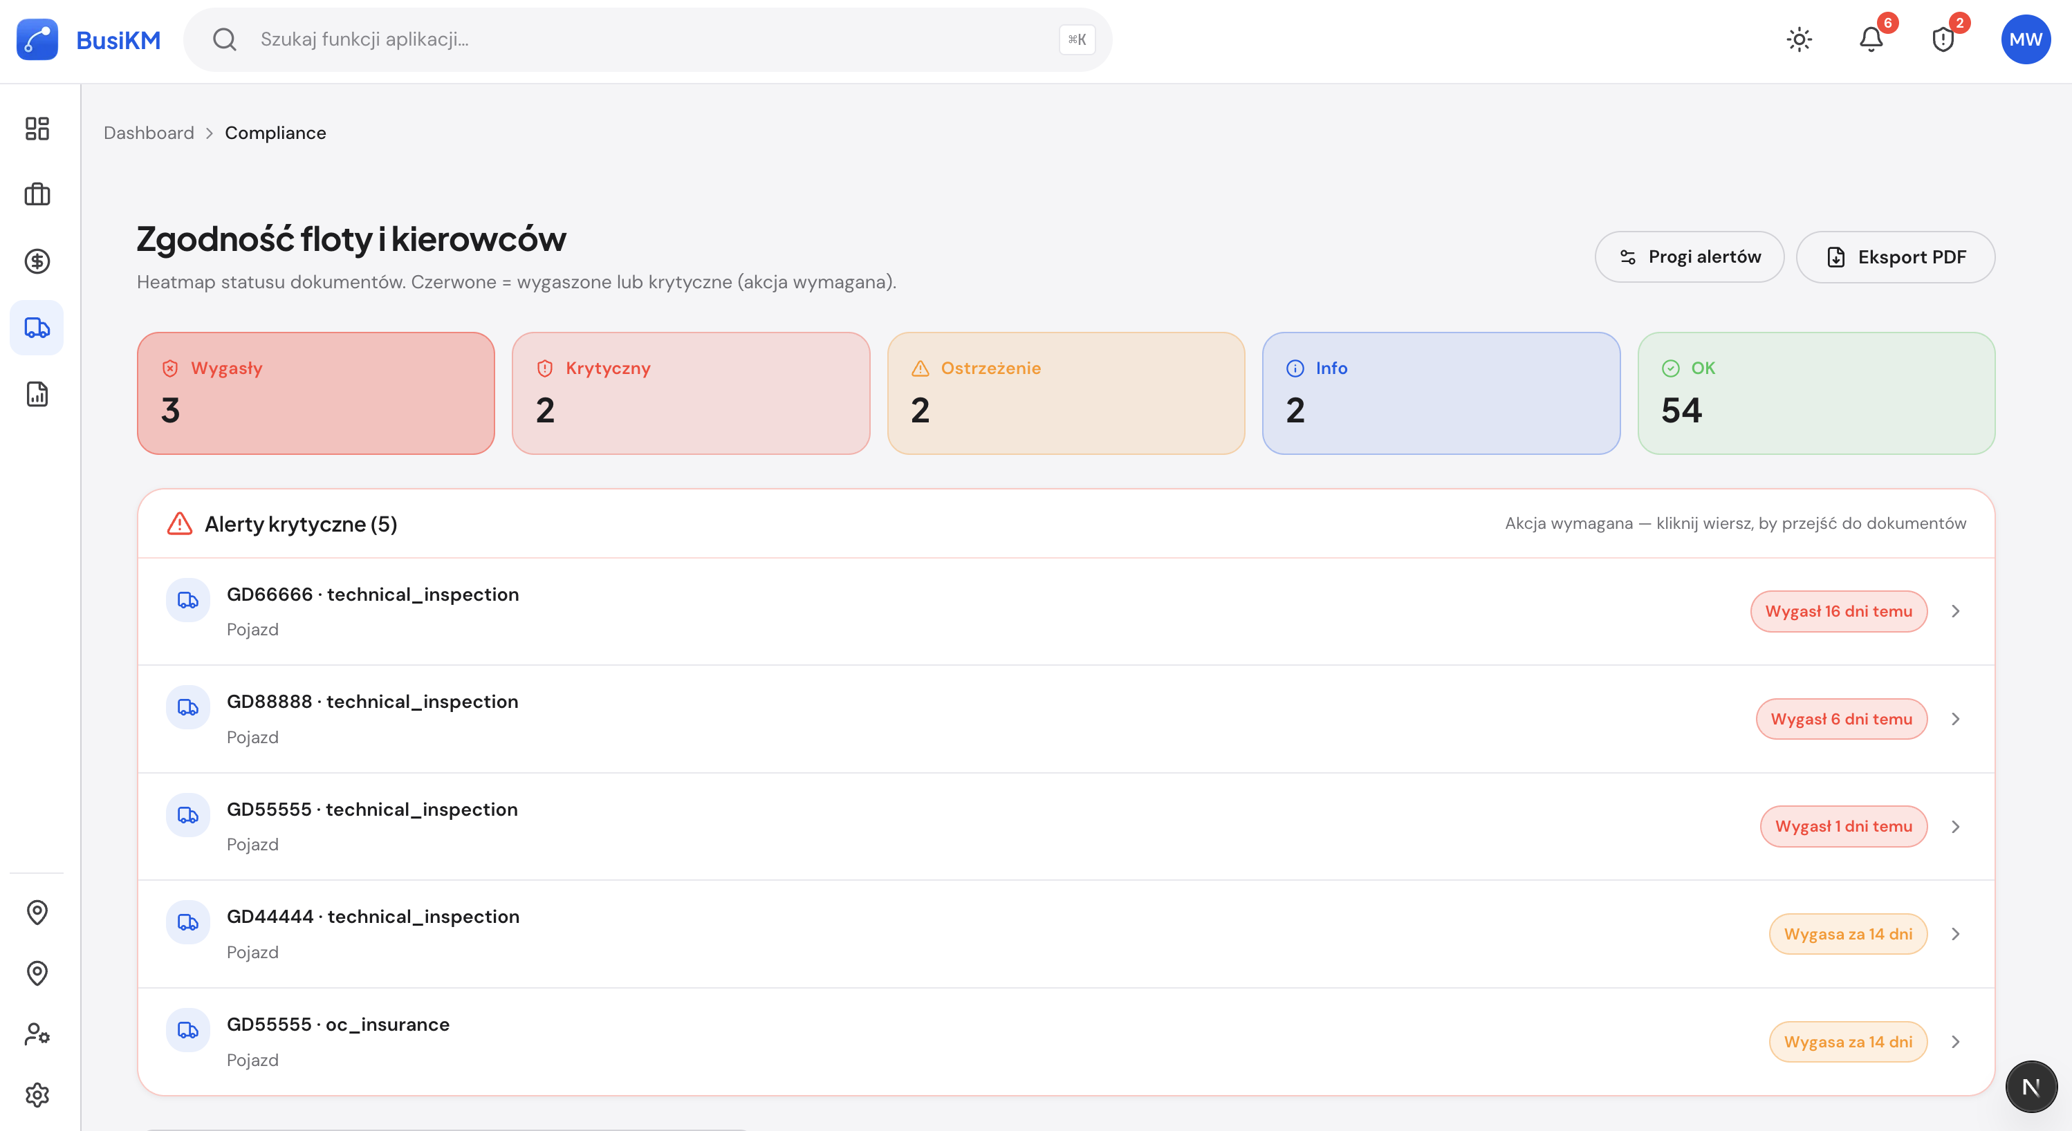This screenshot has width=2072, height=1131.
Task: Click the BusiKM brand name
Action: (118, 39)
